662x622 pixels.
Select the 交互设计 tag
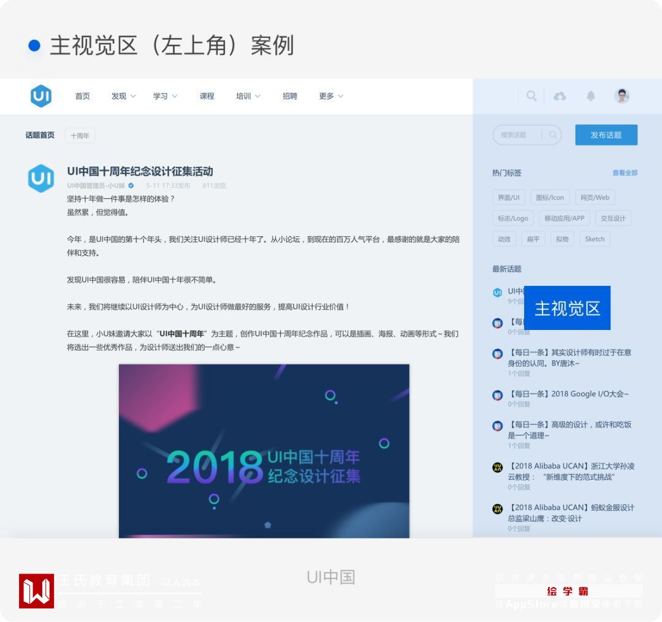pyautogui.click(x=613, y=218)
